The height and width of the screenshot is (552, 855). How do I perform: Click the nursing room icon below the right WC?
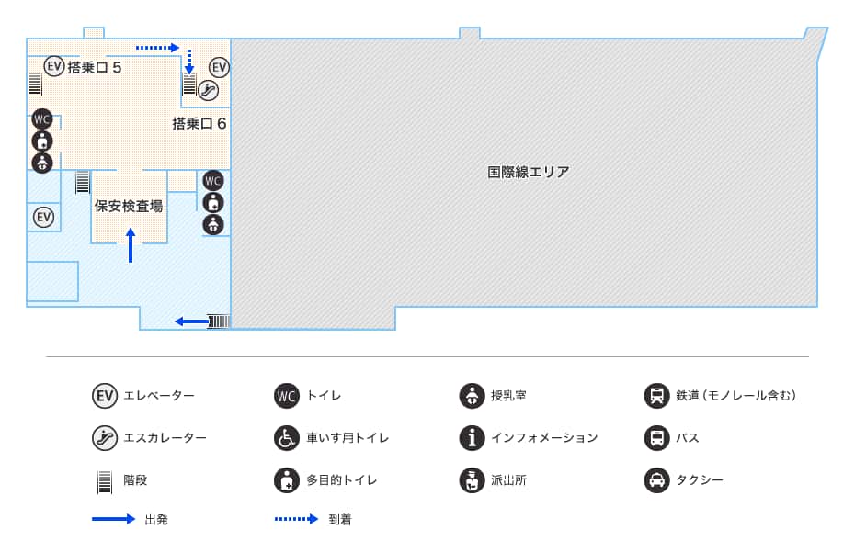click(x=213, y=224)
